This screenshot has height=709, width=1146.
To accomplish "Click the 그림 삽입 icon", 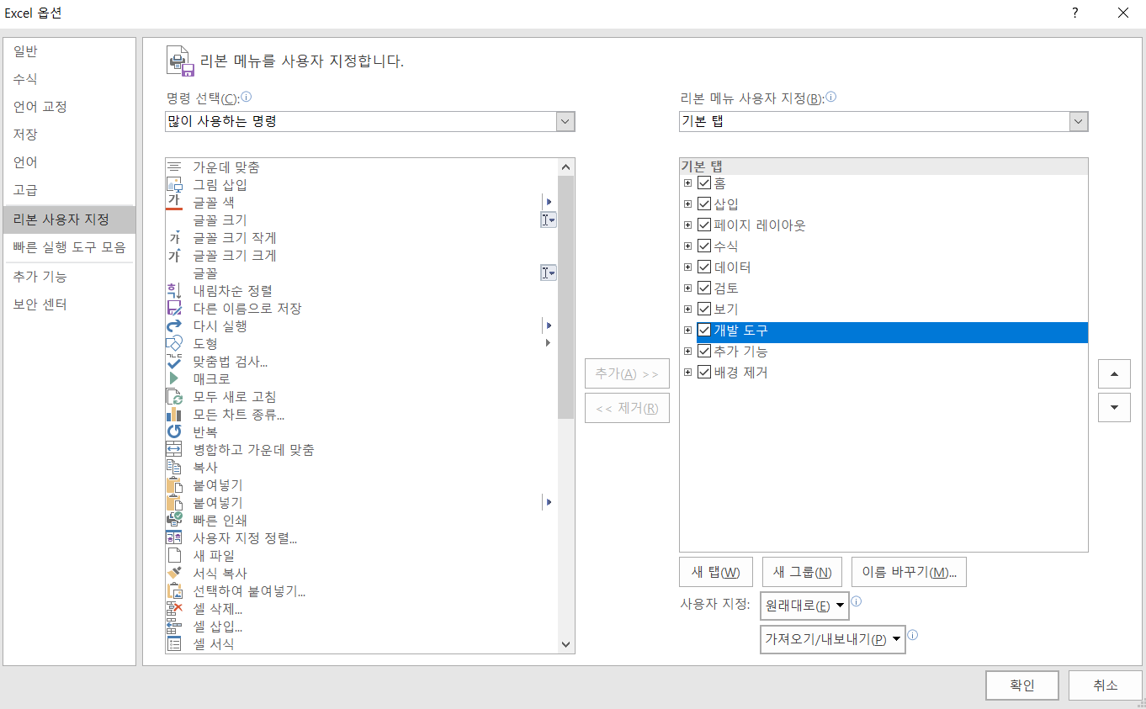I will [174, 185].
